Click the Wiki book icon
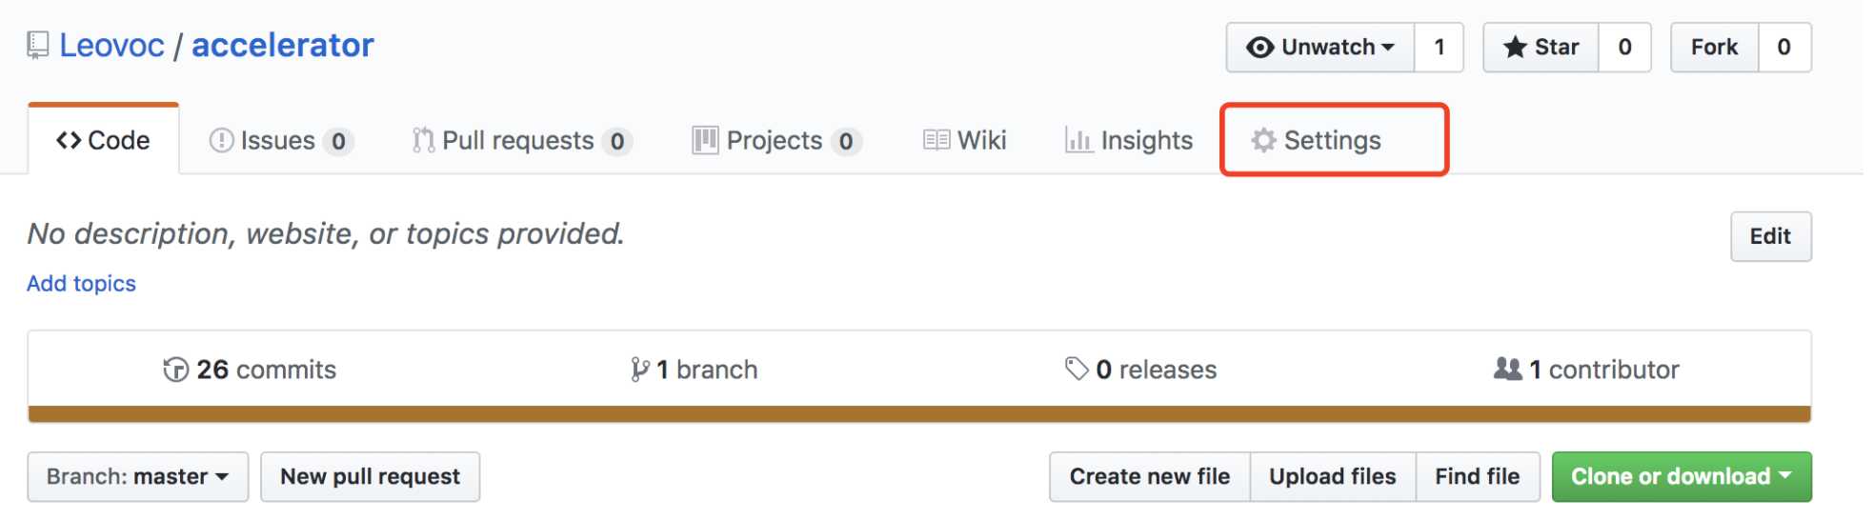The height and width of the screenshot is (520, 1873). 936,140
